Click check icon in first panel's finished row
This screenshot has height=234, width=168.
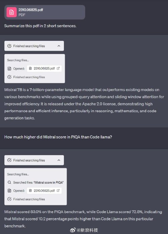(9, 77)
